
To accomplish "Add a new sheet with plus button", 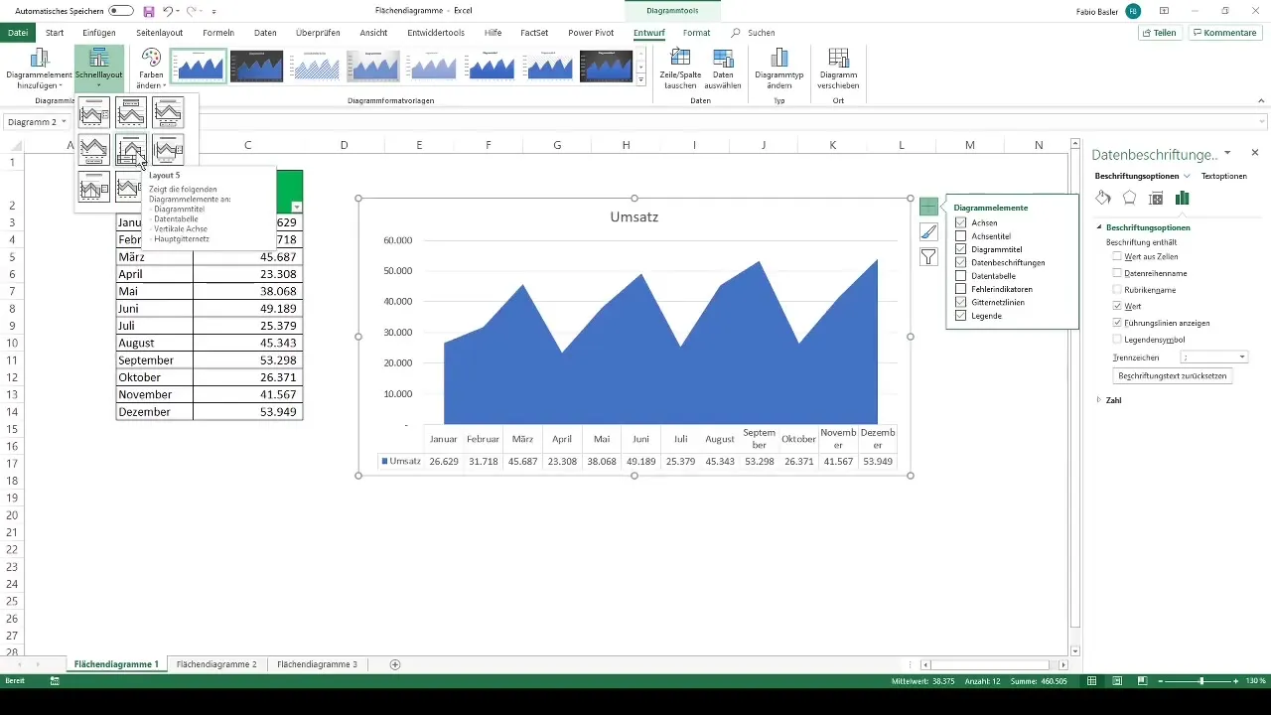I will [x=395, y=664].
